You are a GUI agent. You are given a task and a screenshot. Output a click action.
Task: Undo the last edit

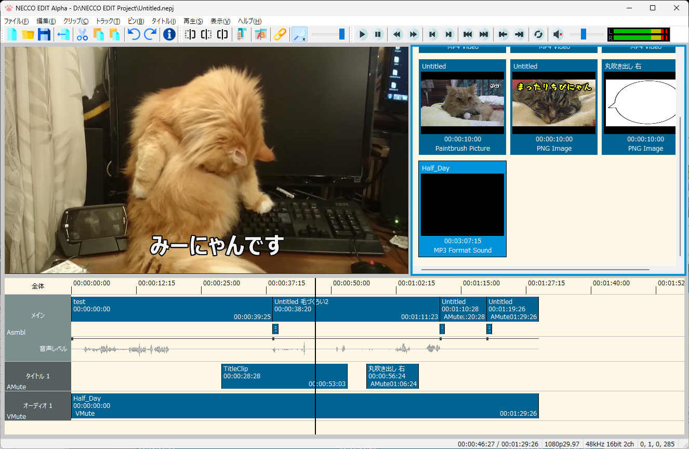coord(134,34)
